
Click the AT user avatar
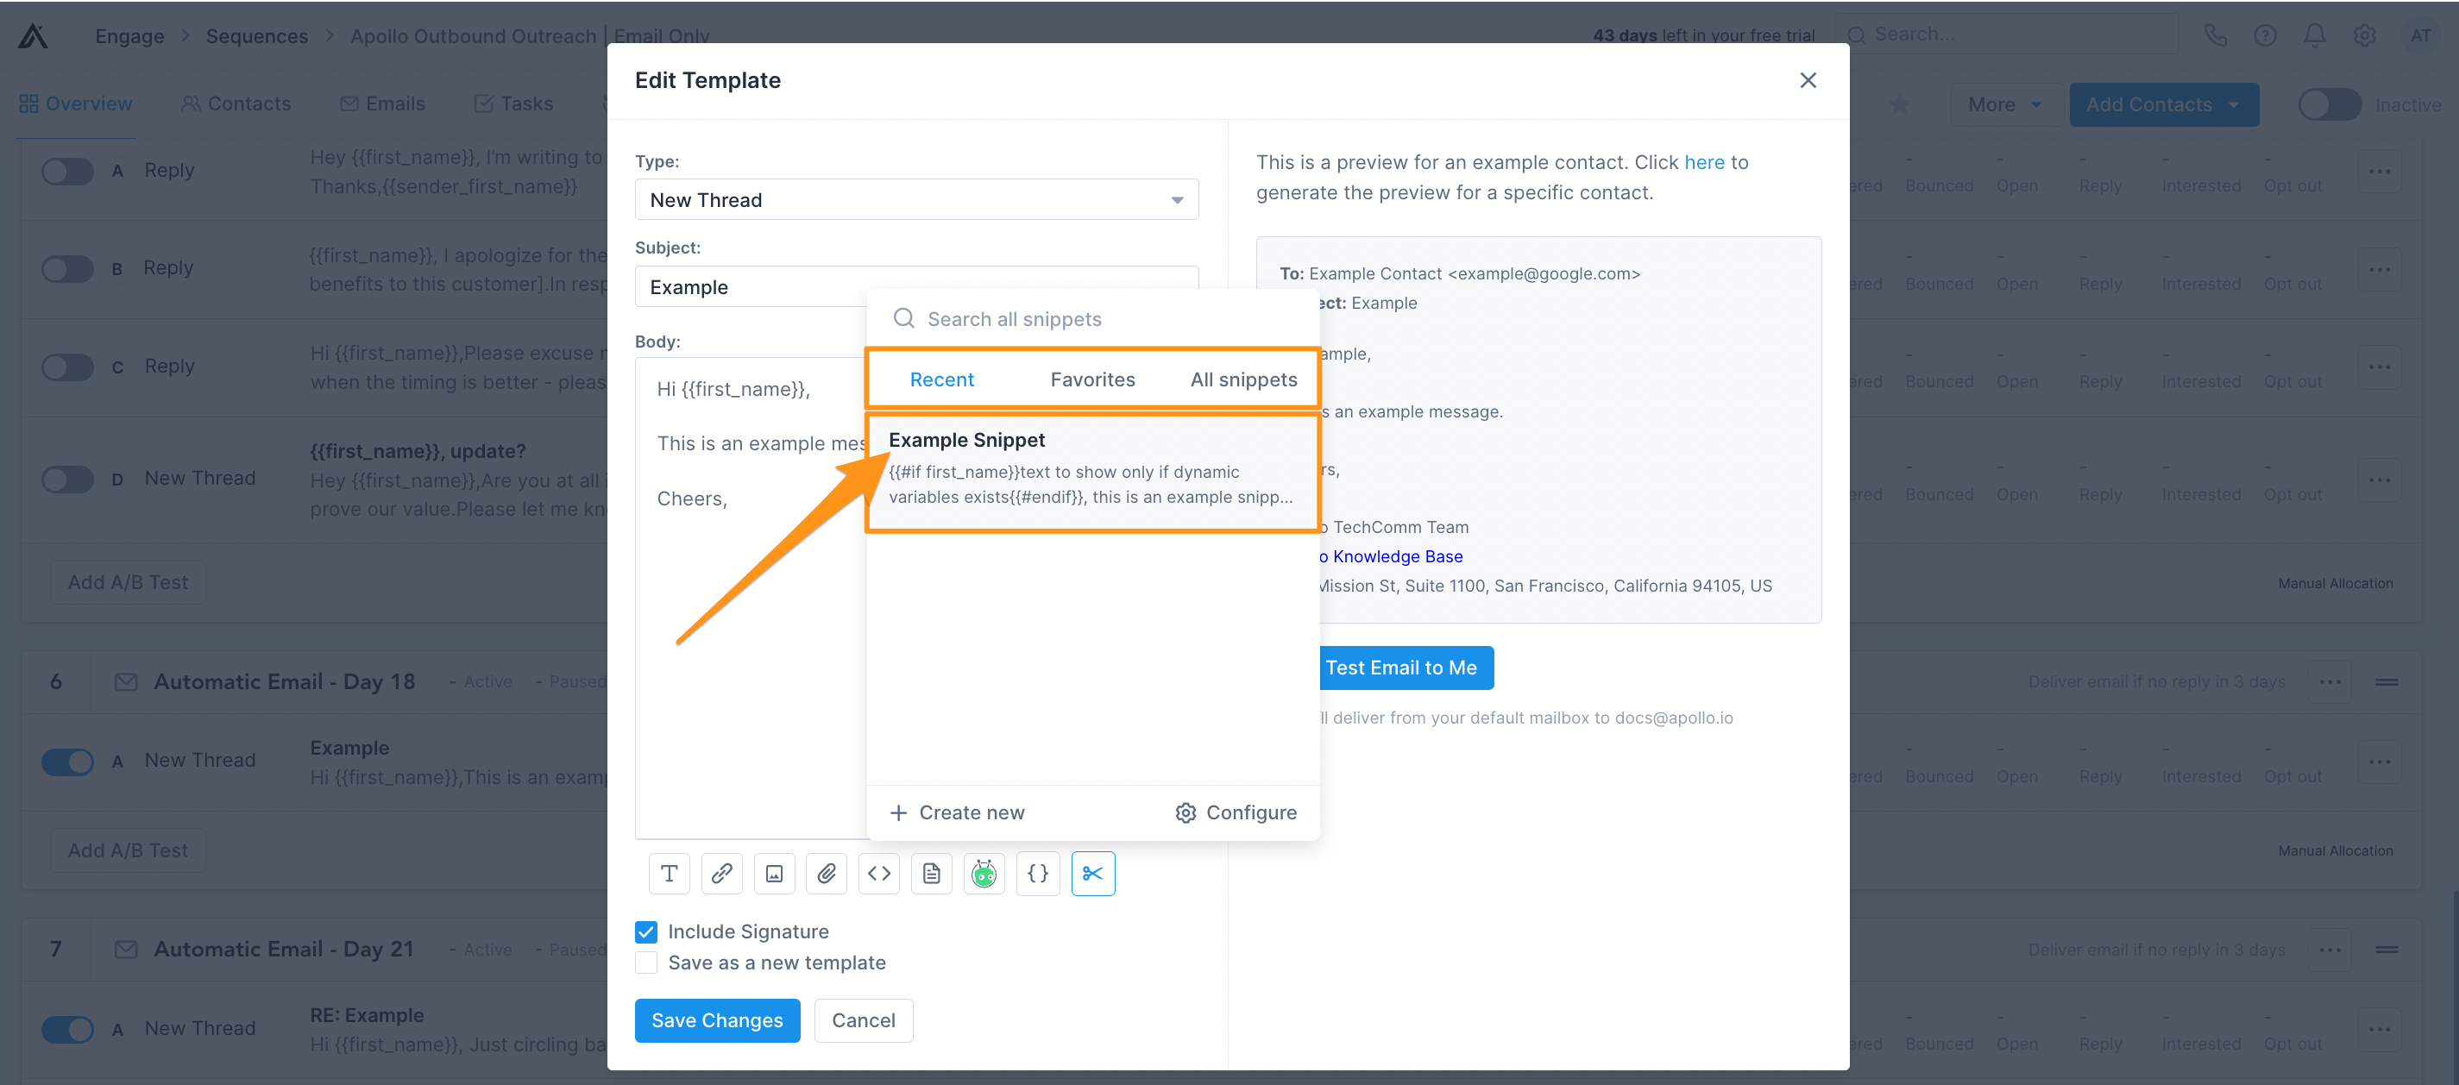(x=2420, y=35)
